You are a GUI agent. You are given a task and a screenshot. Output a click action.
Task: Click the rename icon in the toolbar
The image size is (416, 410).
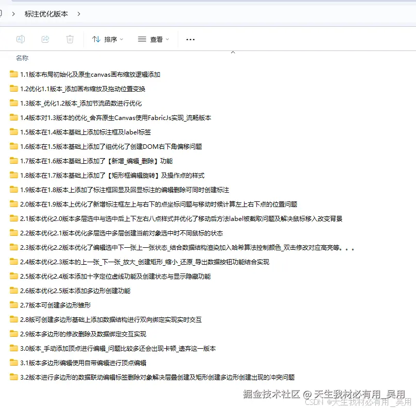(x=21, y=39)
